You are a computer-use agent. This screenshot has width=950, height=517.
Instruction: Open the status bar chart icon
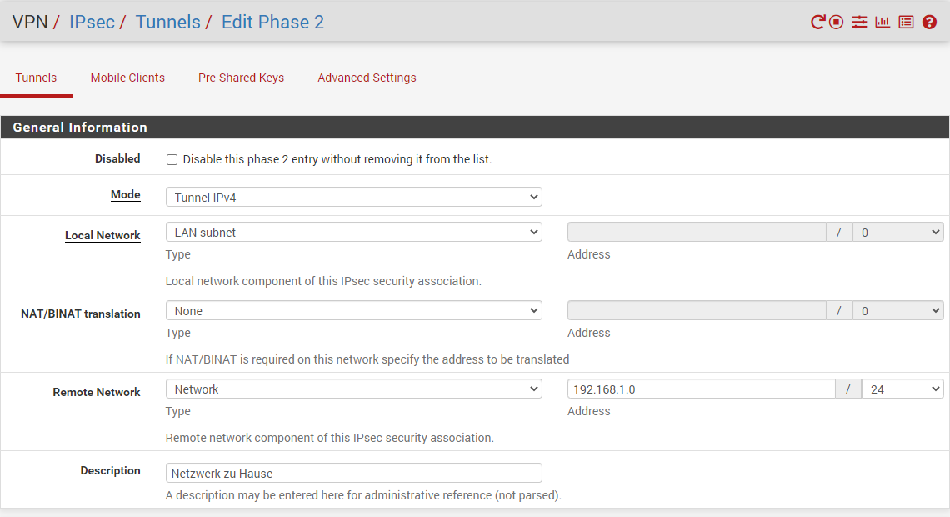[x=882, y=23]
